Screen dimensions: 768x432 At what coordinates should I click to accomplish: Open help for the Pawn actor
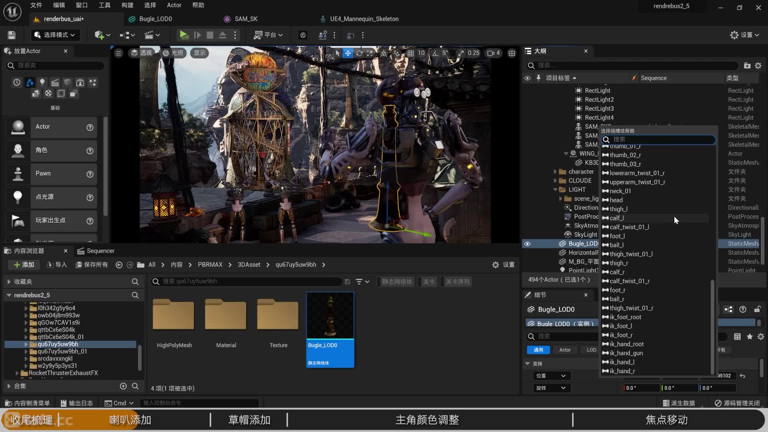[x=90, y=174]
